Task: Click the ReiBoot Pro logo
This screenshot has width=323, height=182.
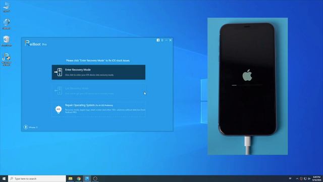Action: click(36, 43)
